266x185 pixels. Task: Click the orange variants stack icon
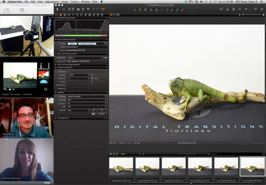coord(103,9)
